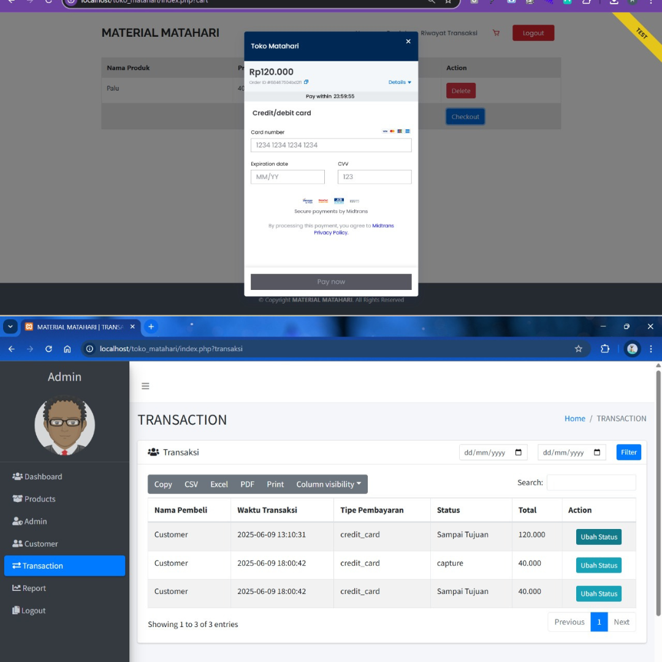Go to Products in the sidebar
Image resolution: width=662 pixels, height=662 pixels.
[x=40, y=499]
